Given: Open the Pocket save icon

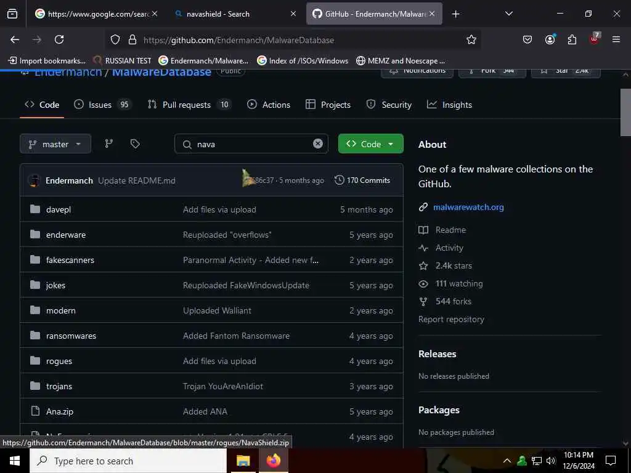Looking at the screenshot, I should coord(527,39).
